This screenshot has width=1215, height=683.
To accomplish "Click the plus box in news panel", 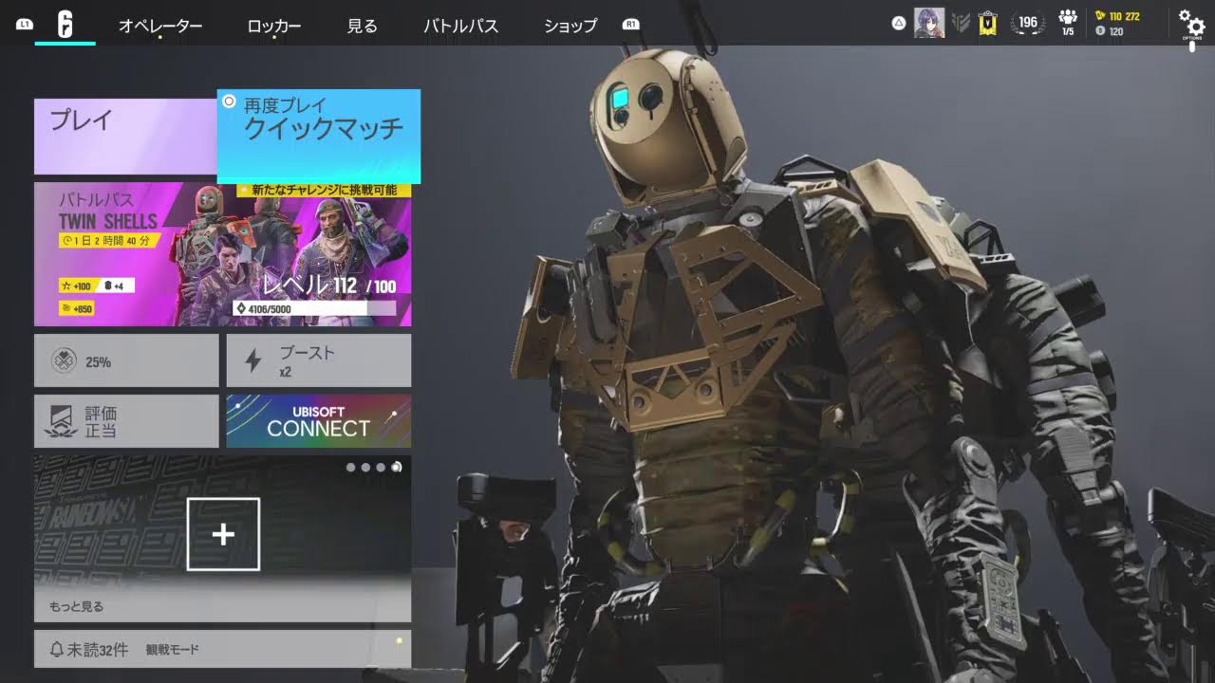I will coord(223,534).
